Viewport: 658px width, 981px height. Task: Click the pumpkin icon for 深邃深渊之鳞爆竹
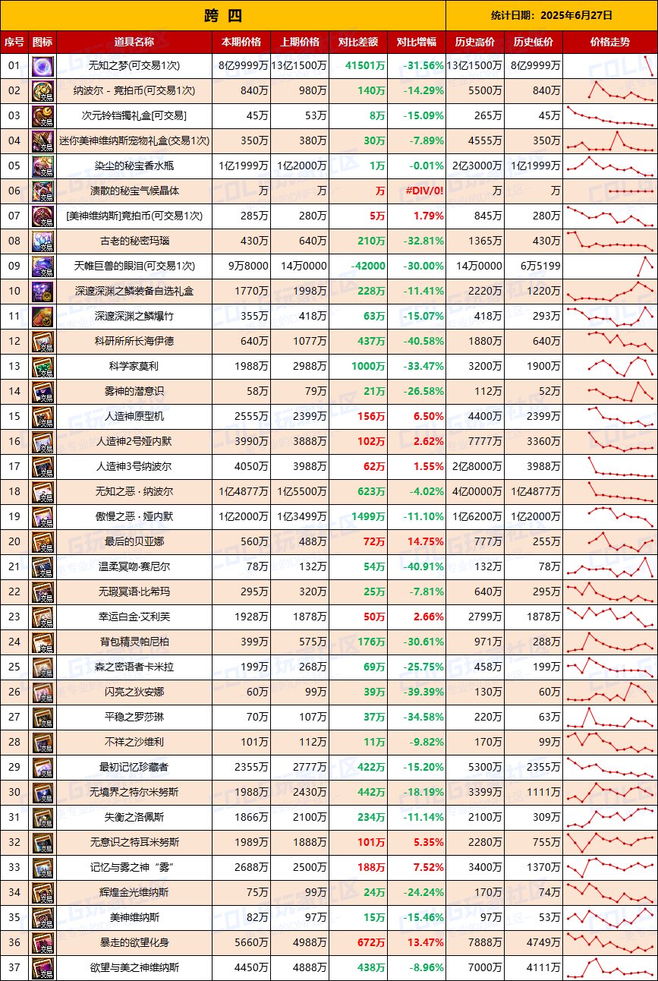43,317
